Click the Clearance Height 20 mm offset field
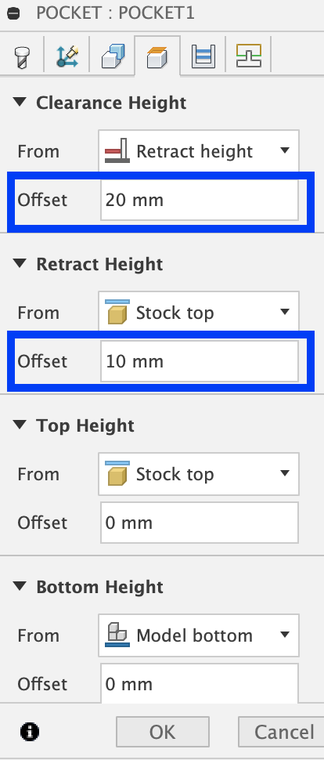324x760 pixels. [x=200, y=200]
